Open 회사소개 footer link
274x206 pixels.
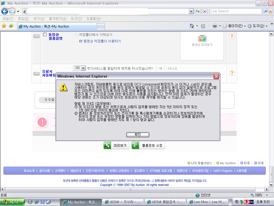click(x=29, y=171)
